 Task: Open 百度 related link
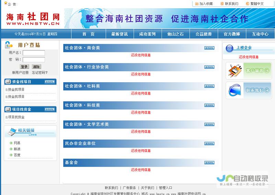pyautogui.click(x=17, y=155)
